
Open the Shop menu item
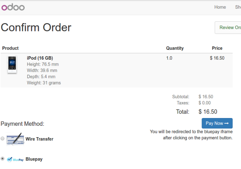coord(238,7)
